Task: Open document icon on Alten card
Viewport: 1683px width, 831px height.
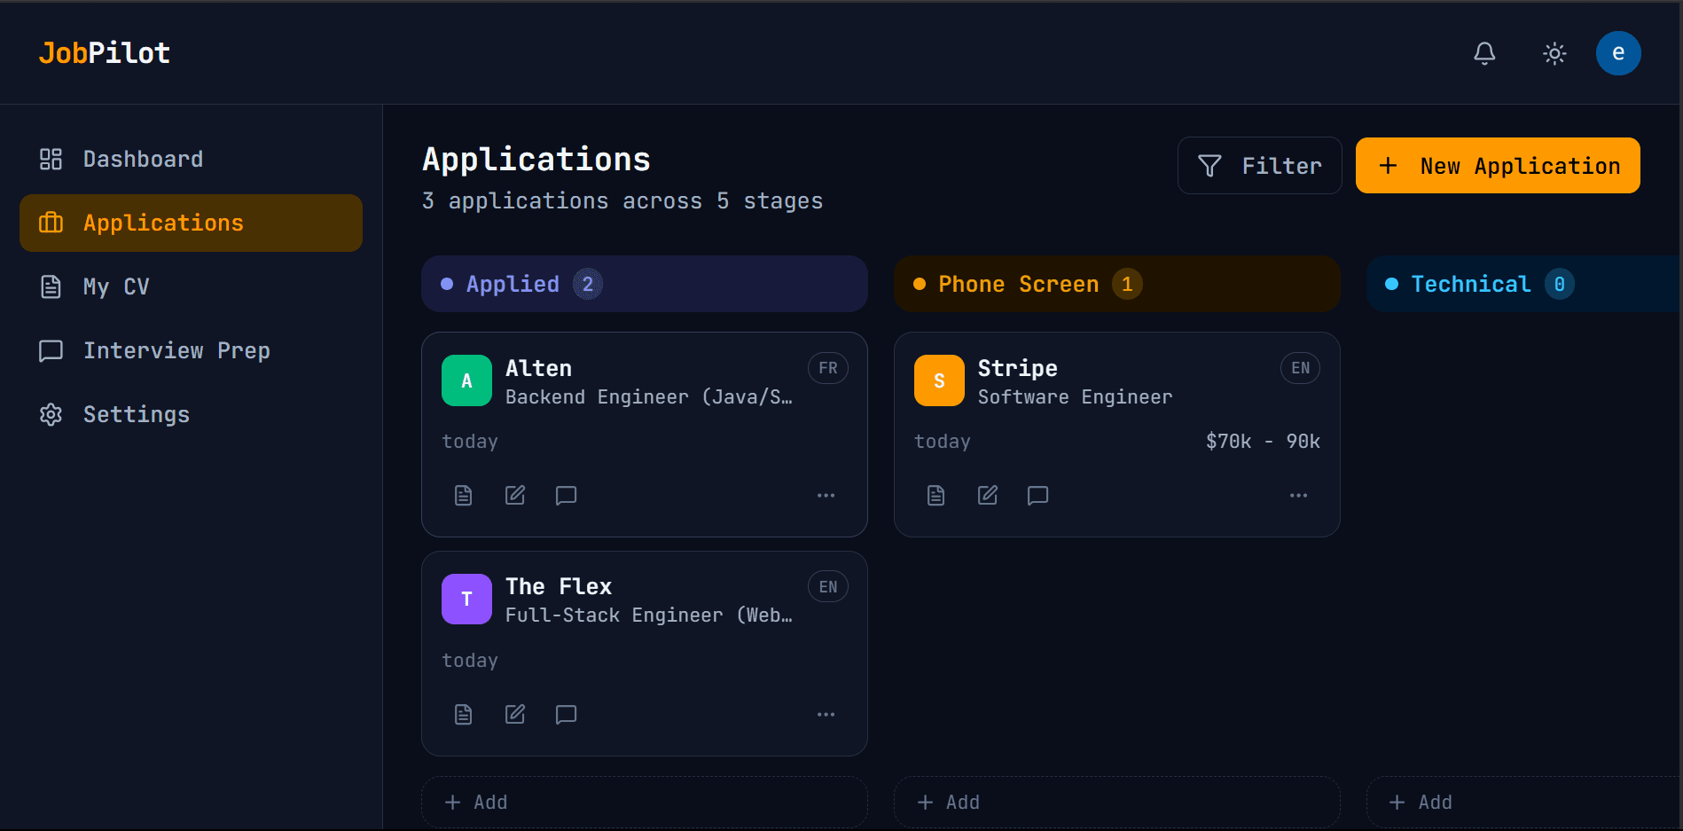Action: [463, 495]
